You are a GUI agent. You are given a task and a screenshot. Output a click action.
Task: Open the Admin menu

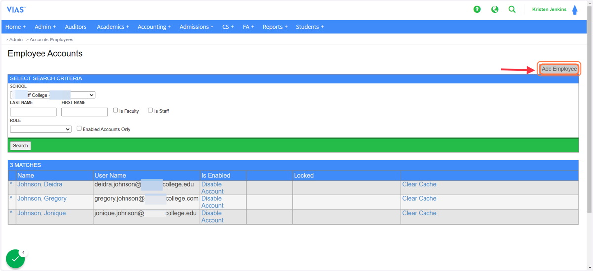point(45,27)
